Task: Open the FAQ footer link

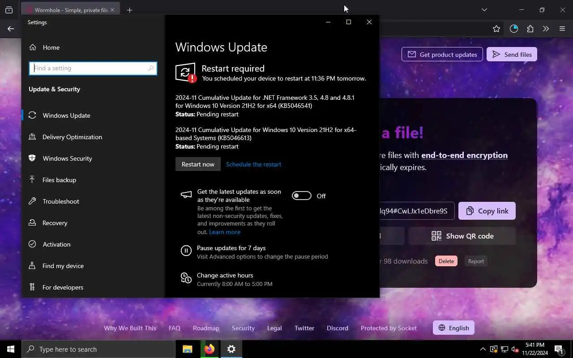Action: coord(175,328)
